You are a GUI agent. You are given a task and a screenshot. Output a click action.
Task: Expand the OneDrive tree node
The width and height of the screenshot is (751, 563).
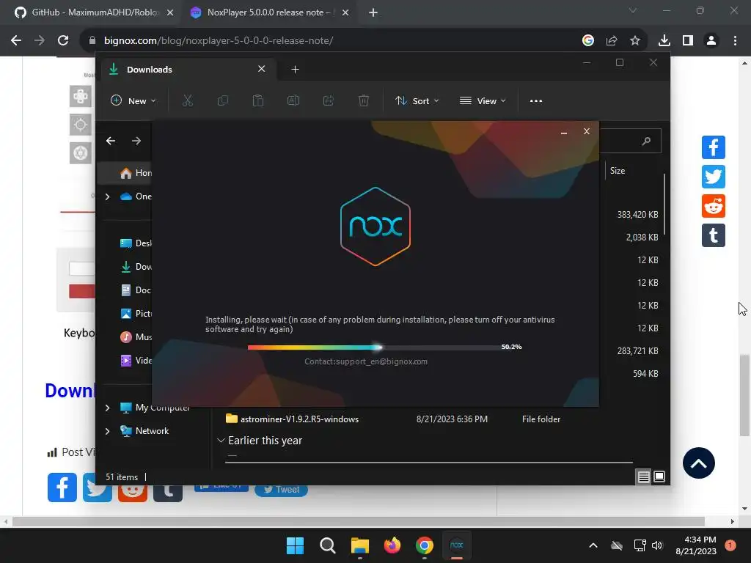click(x=107, y=196)
